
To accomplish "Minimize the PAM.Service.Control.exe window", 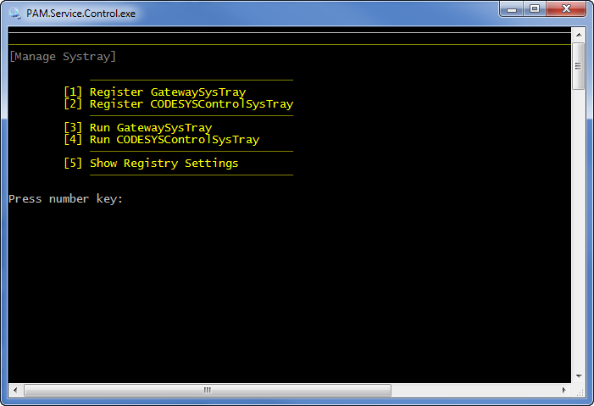I will (x=512, y=9).
